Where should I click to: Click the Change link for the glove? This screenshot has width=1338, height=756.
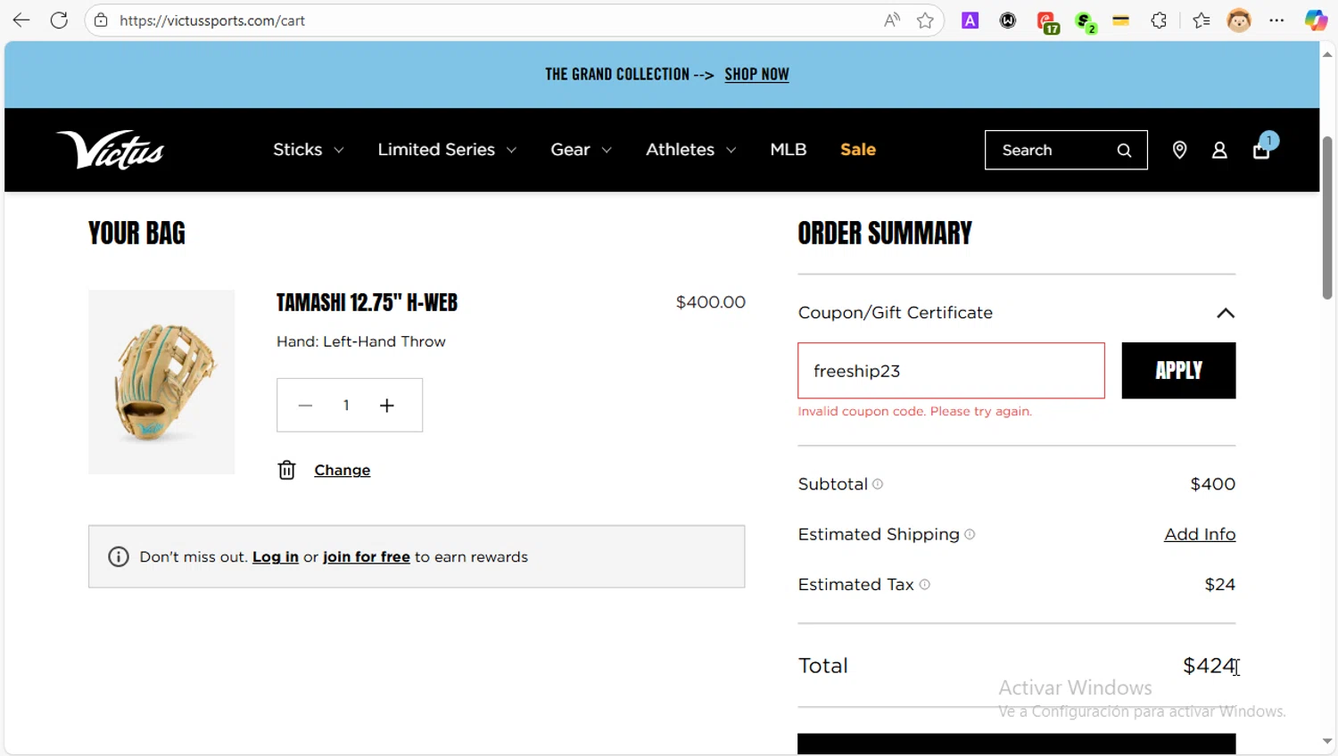tap(343, 470)
